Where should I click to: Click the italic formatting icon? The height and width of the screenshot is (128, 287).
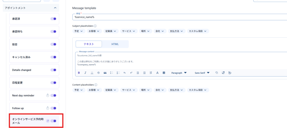coord(85,73)
